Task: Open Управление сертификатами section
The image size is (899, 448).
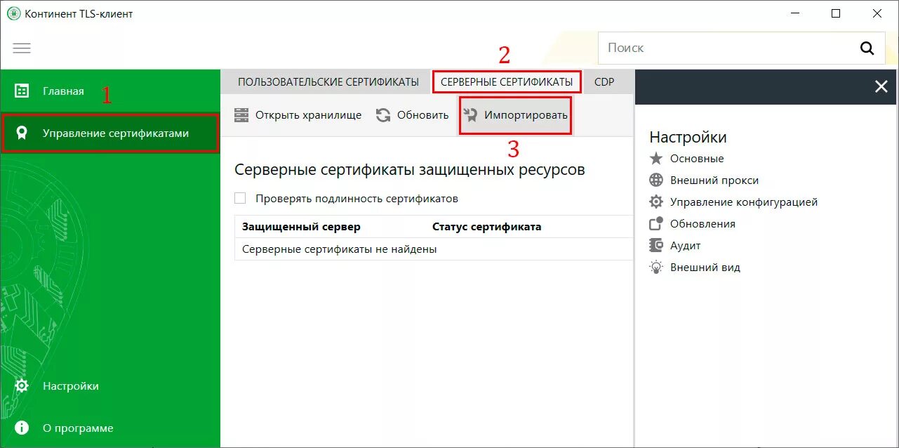Action: click(x=110, y=133)
